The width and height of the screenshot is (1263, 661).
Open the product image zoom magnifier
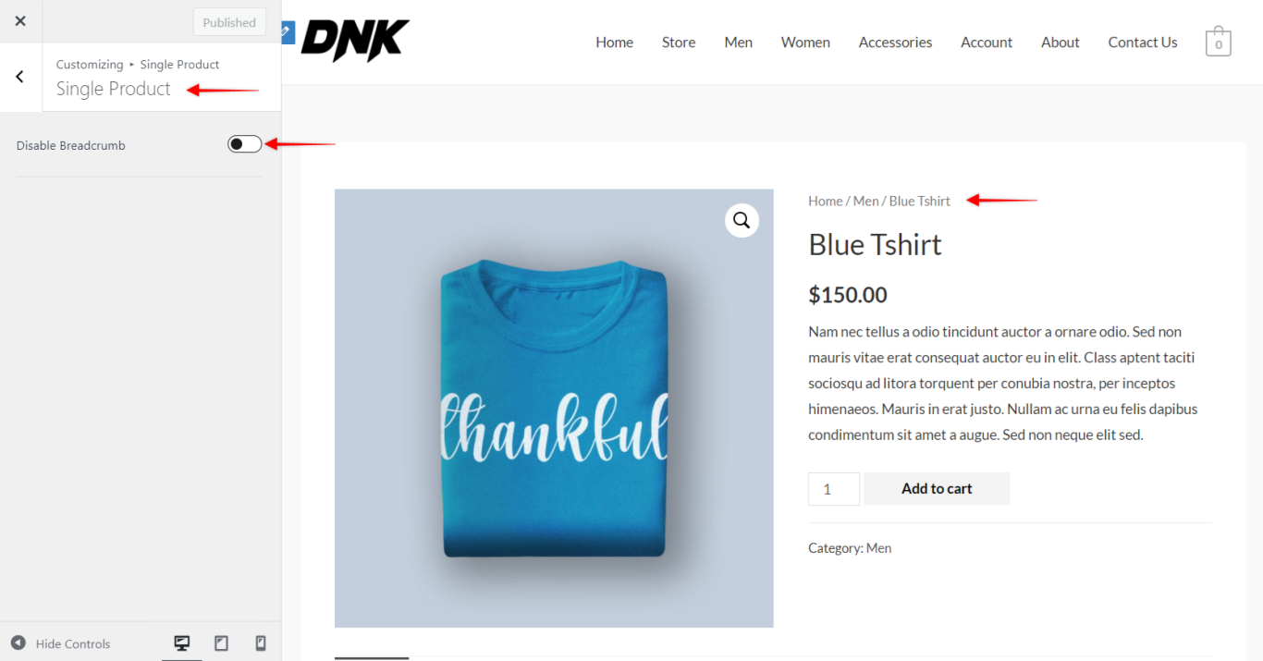[742, 220]
